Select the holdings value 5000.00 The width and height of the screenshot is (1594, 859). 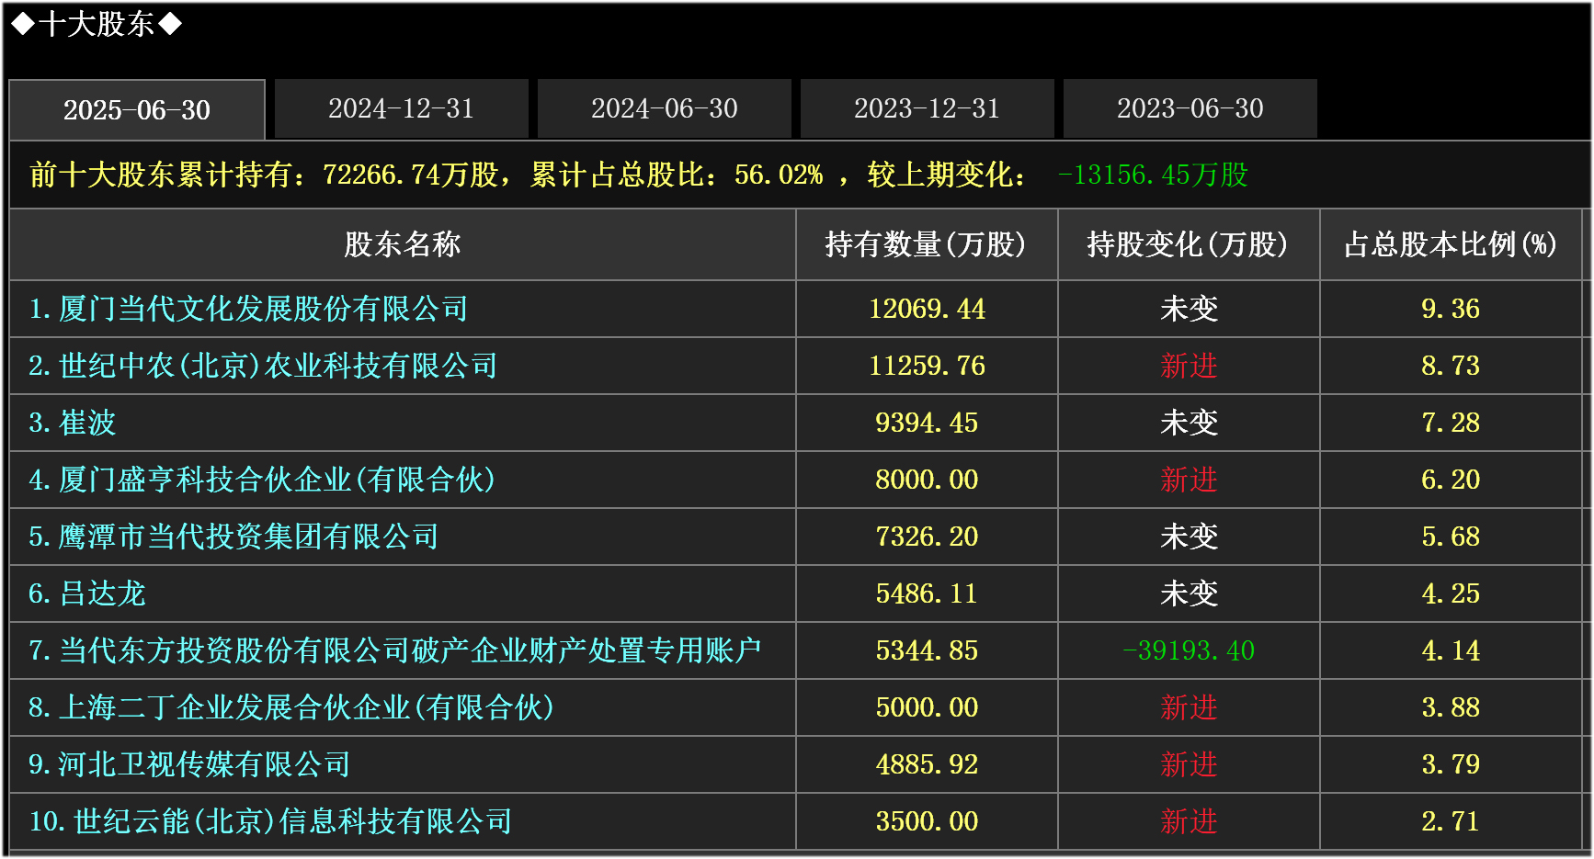927,707
